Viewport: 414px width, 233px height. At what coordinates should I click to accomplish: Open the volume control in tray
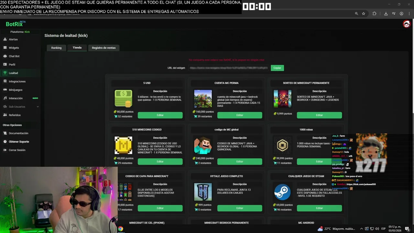click(x=377, y=229)
